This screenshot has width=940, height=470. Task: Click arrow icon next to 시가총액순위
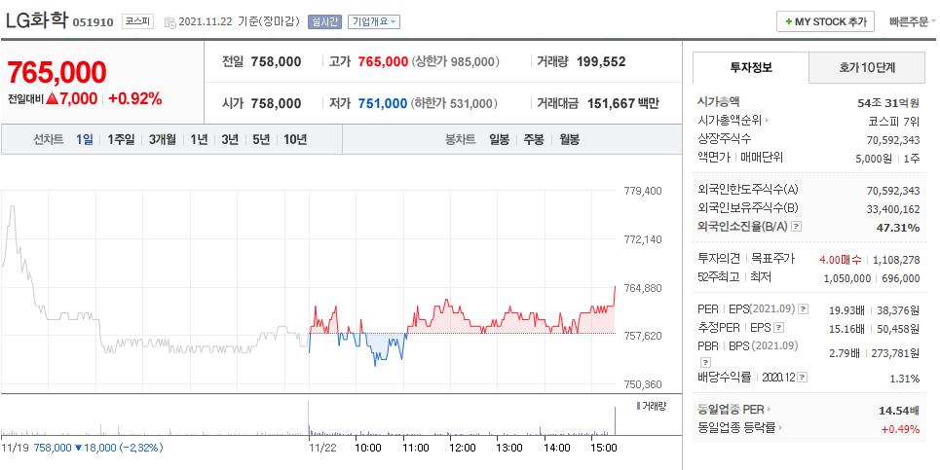[x=768, y=121]
